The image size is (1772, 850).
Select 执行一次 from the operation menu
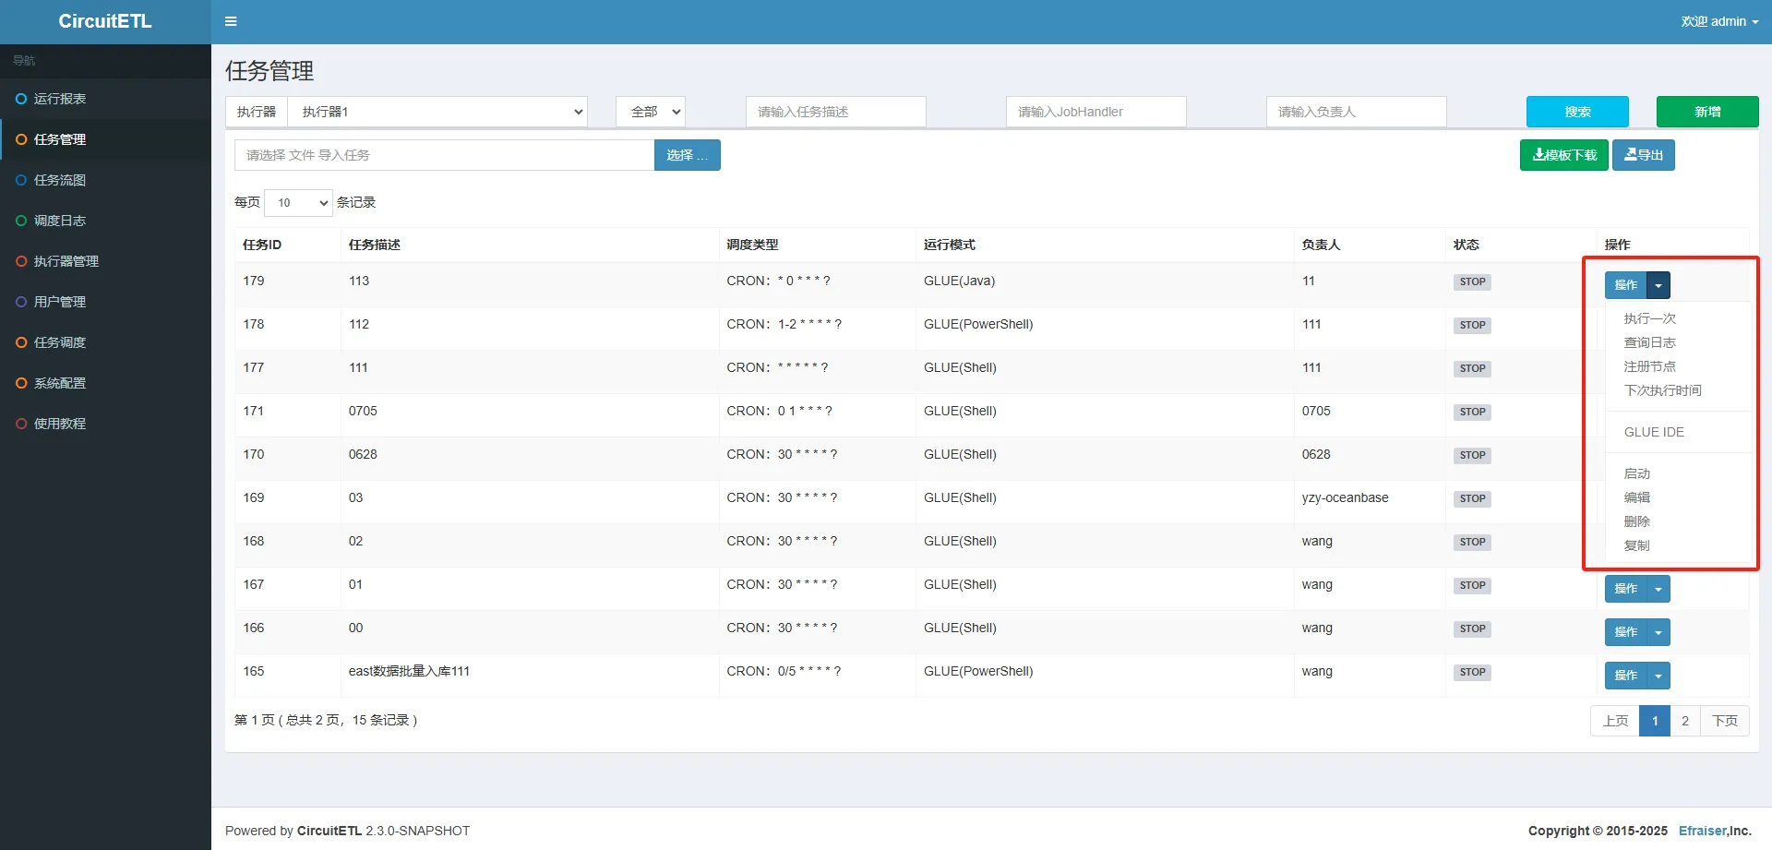click(1649, 318)
